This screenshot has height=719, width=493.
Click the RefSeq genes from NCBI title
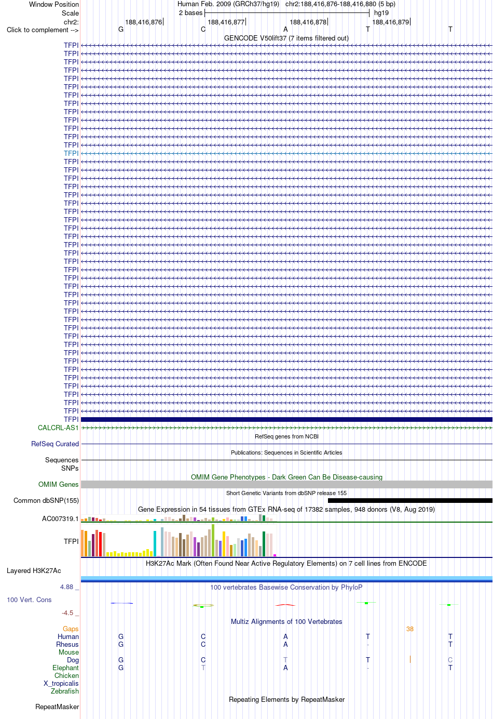[286, 436]
